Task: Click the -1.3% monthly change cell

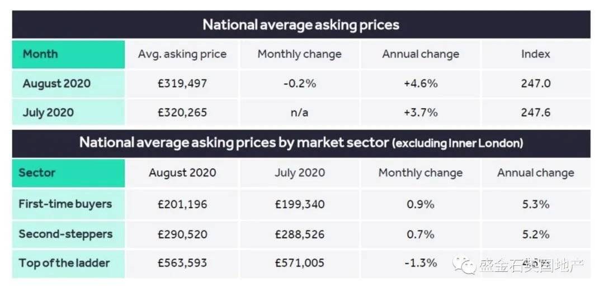Action: 421,263
